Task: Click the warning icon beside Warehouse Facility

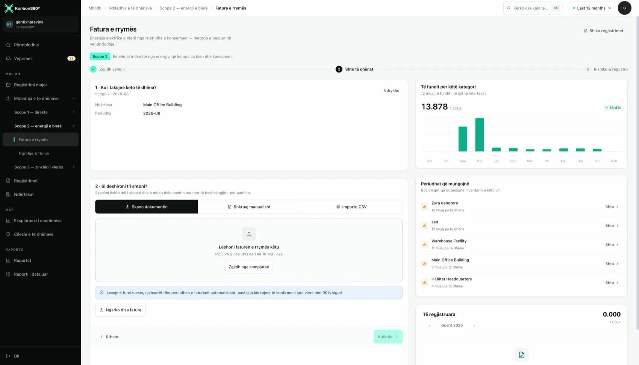Action: click(424, 244)
